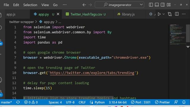Open Customize Layout icon
190x107 pixels.
click(x=169, y=5)
